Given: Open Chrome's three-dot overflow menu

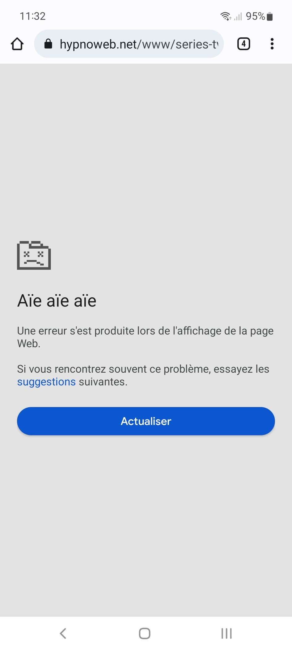Looking at the screenshot, I should tap(272, 44).
